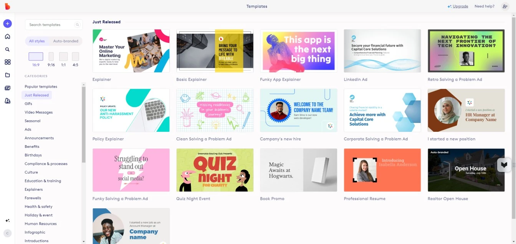Open Quiz Night Event template

click(215, 170)
